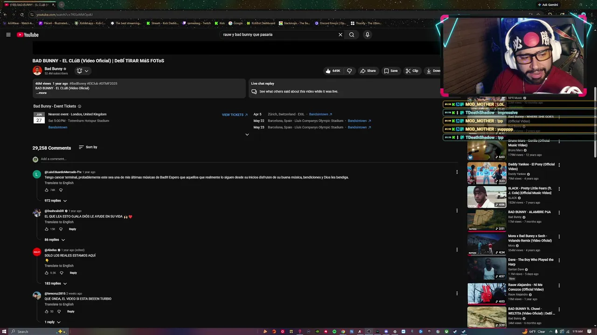Open Bandsintown link under London event
Viewport: 597px width, 335px height.
pyautogui.click(x=58, y=127)
